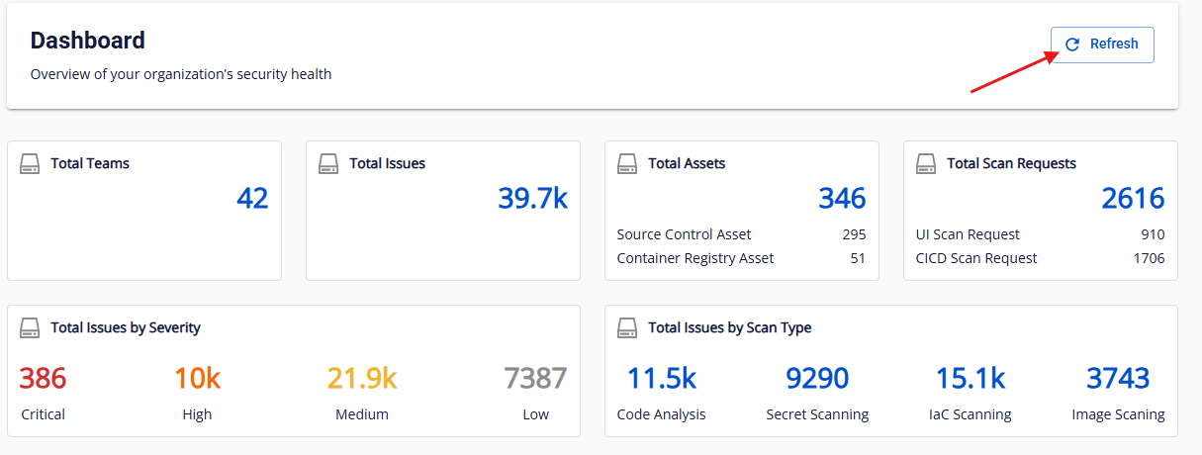Click the drive icon beside Total Scan Requests
The image size is (1202, 455).
tap(926, 163)
